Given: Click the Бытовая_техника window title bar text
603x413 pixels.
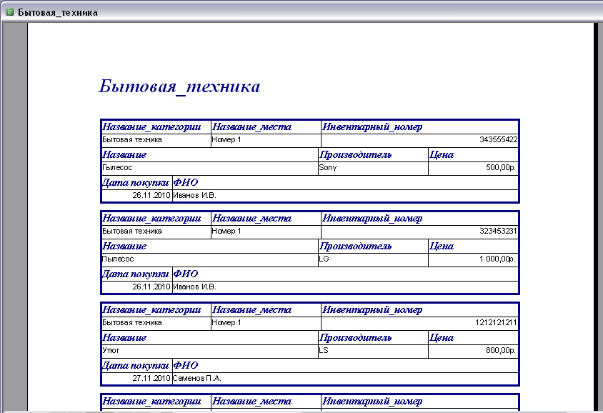Looking at the screenshot, I should (58, 13).
